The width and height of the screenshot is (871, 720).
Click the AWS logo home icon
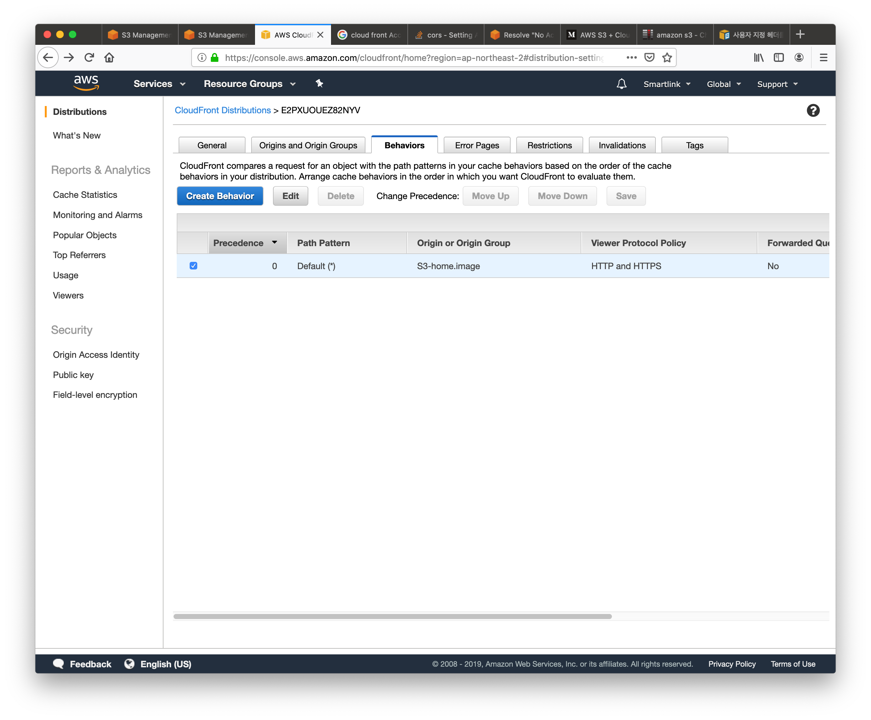pos(86,83)
